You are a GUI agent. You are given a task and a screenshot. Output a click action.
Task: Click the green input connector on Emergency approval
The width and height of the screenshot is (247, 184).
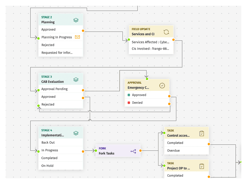(x=147, y=79)
